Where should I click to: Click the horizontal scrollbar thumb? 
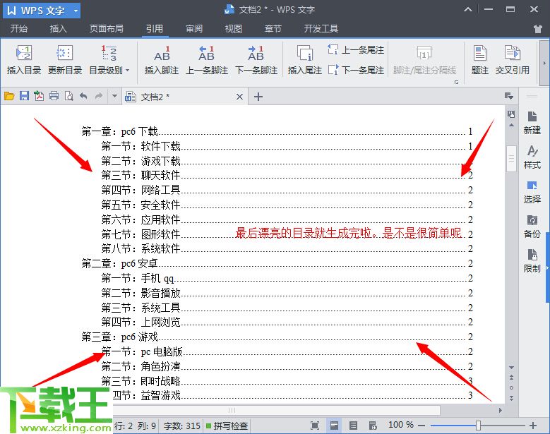(276, 410)
